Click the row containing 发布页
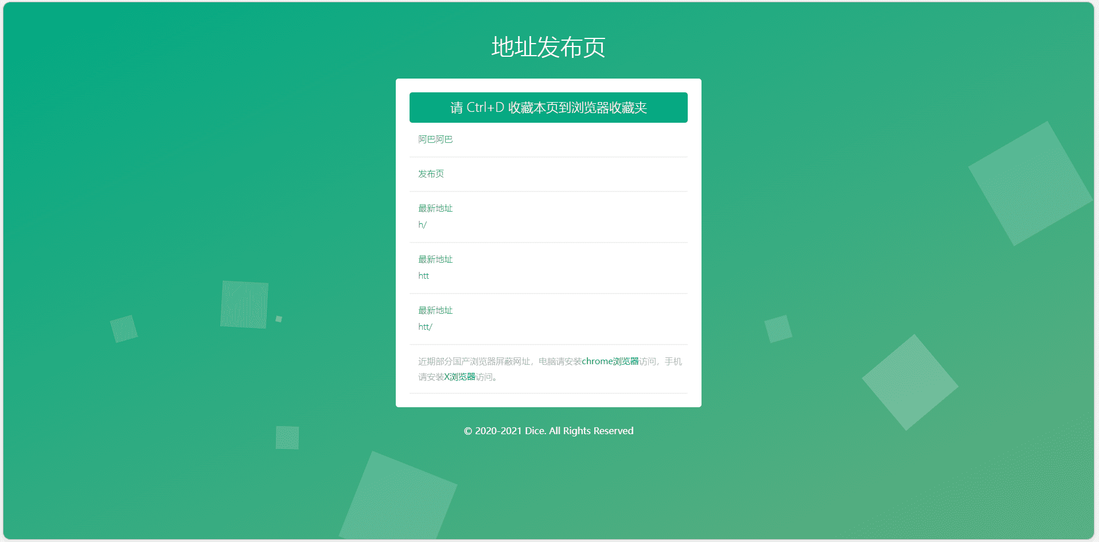Viewport: 1099px width, 542px height. pyautogui.click(x=548, y=174)
